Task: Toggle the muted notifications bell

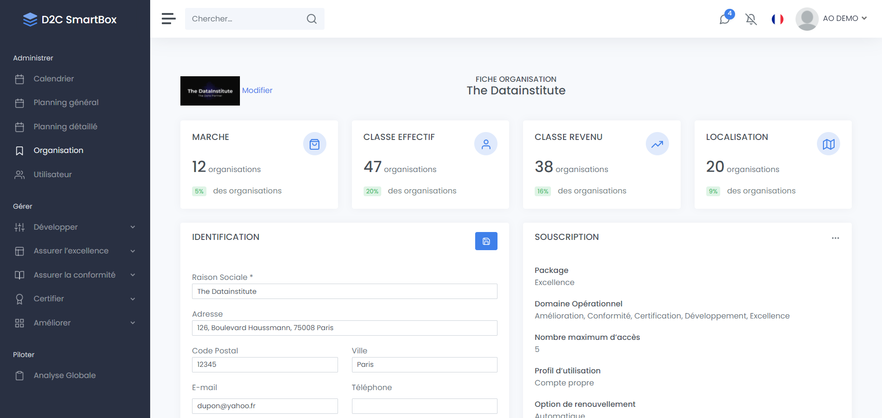Action: tap(751, 19)
